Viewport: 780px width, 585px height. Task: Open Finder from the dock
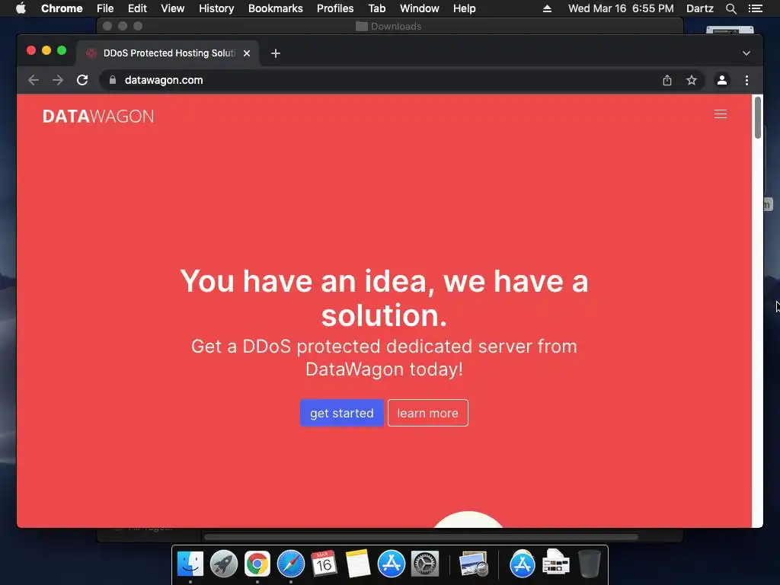coord(190,564)
